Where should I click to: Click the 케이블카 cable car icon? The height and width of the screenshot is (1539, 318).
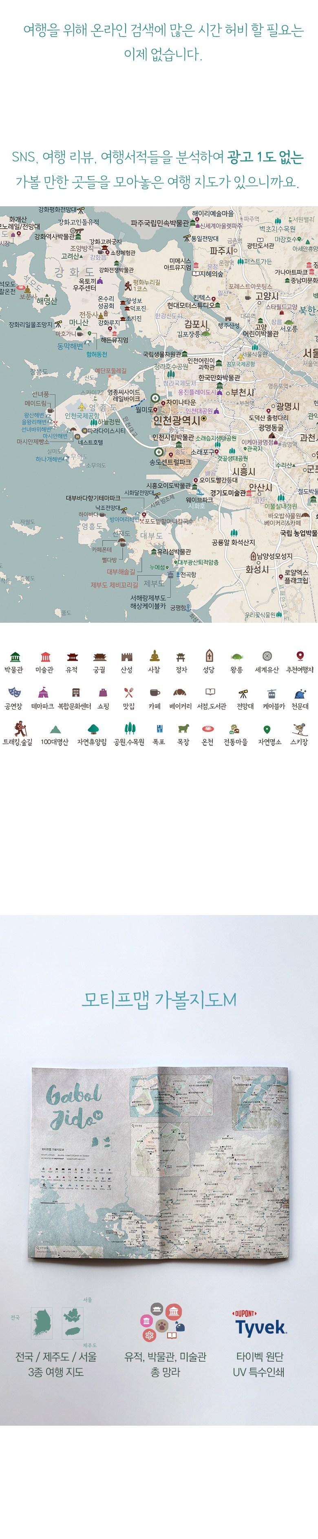pyautogui.click(x=272, y=693)
